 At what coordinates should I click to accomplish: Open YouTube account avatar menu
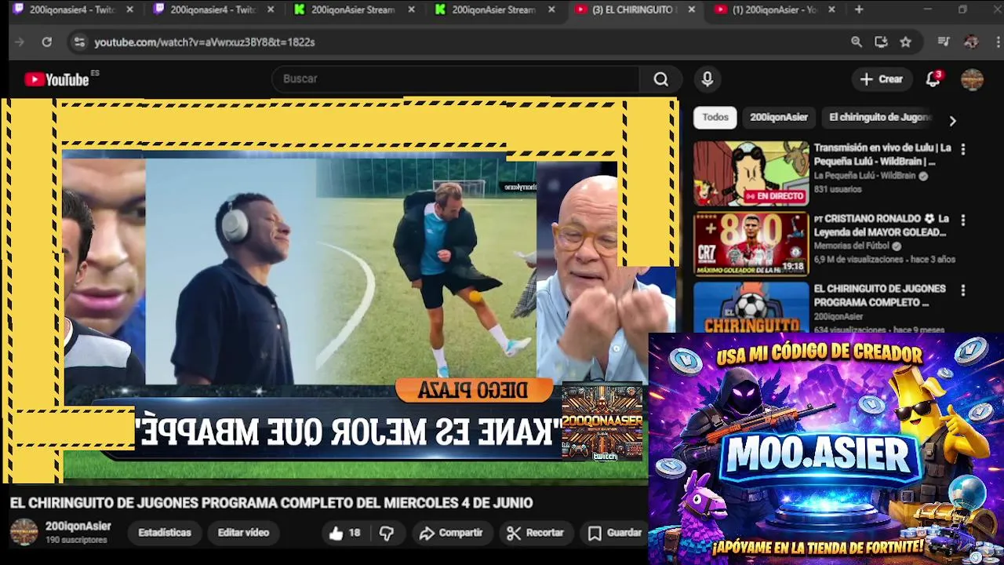(x=972, y=79)
